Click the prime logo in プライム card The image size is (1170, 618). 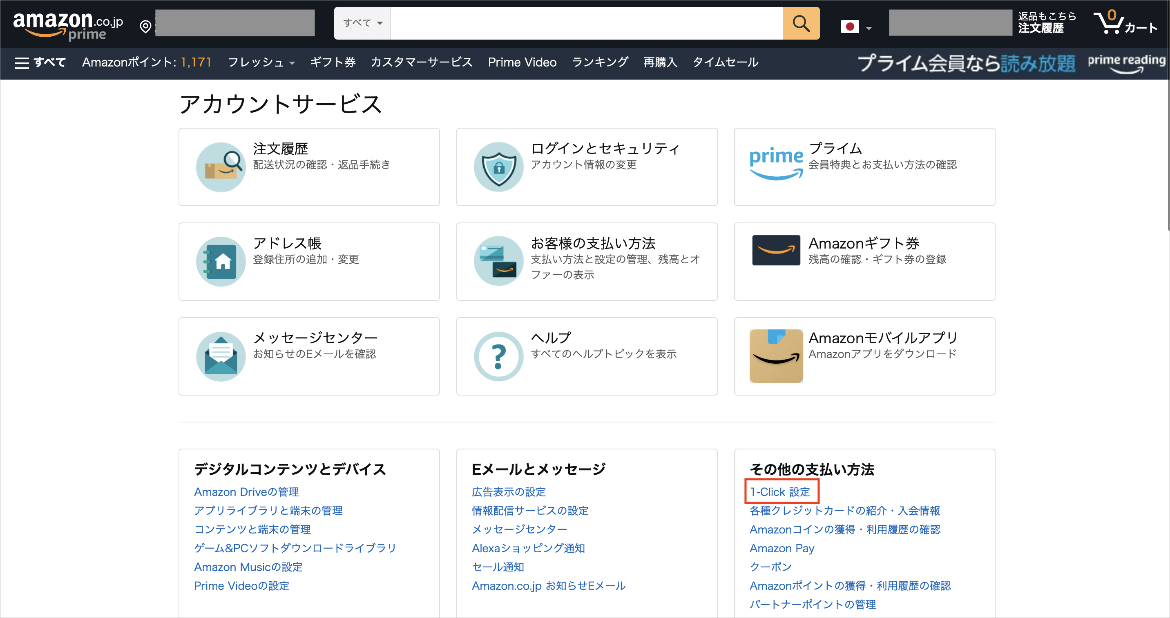coord(776,164)
